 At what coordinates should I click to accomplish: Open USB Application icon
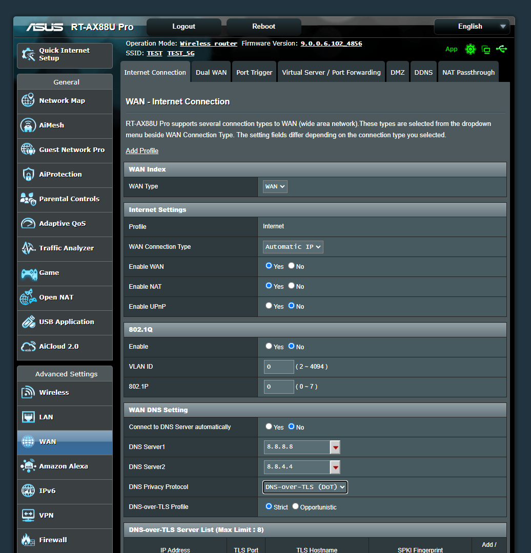pyautogui.click(x=28, y=322)
